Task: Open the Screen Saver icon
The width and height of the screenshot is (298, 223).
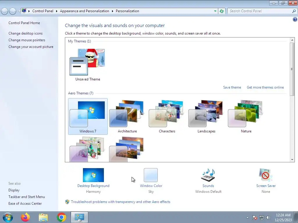Action: pos(266,175)
